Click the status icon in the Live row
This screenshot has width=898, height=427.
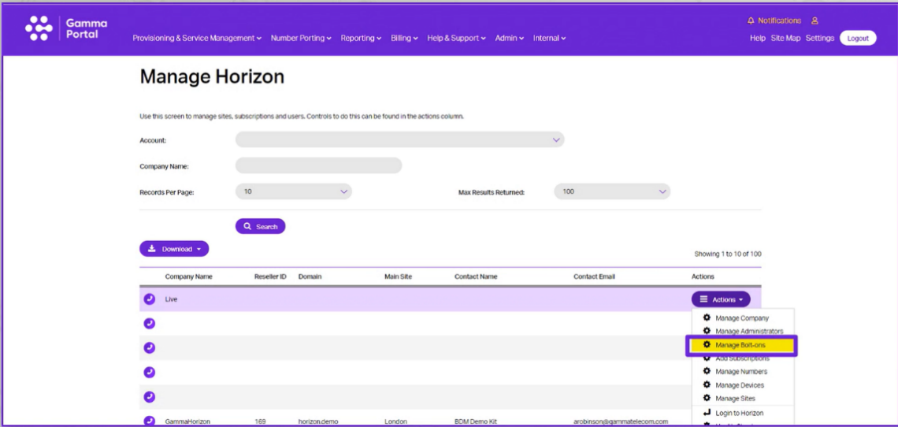pyautogui.click(x=150, y=299)
